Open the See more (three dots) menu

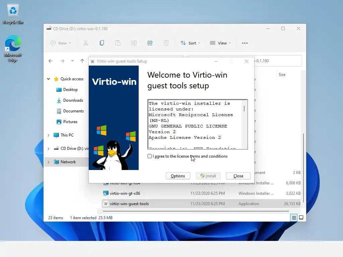245,43
